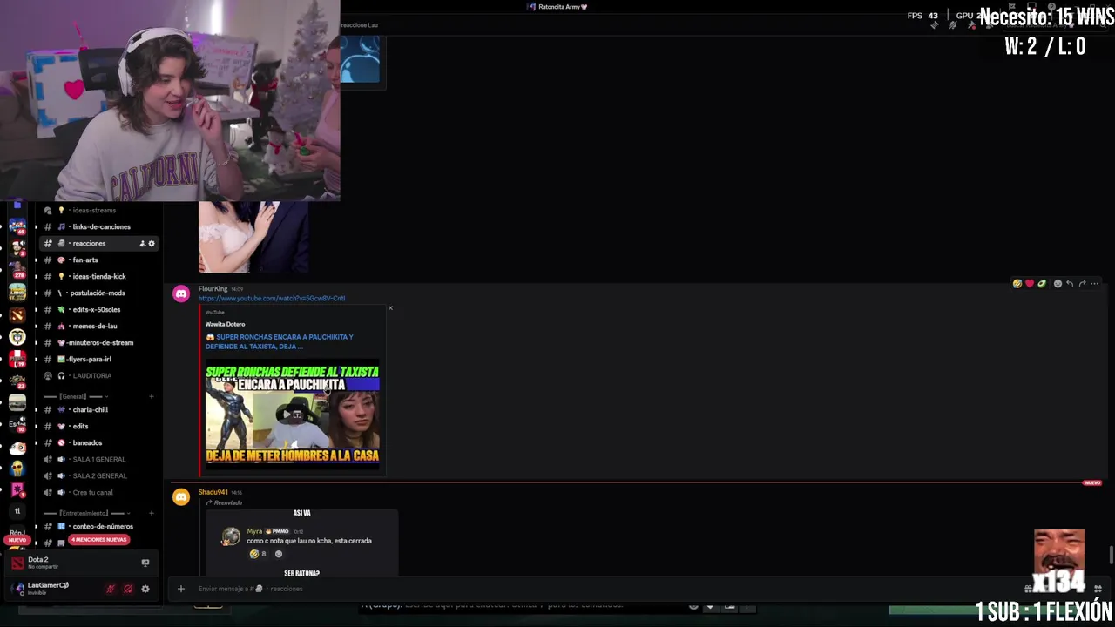The height and width of the screenshot is (627, 1115).
Task: Collapse the Entretenimiento category
Action: click(x=87, y=513)
